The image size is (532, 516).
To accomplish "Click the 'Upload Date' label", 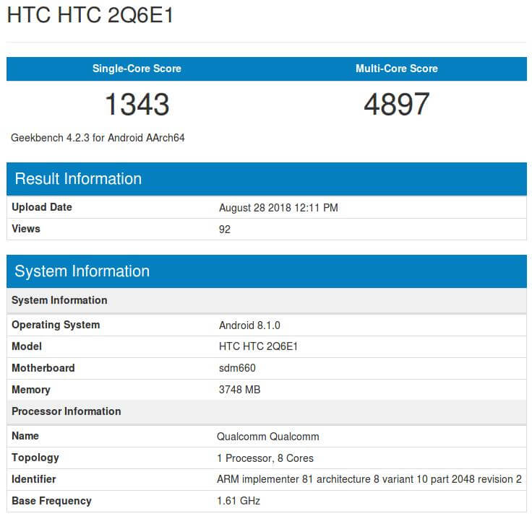I will point(42,207).
